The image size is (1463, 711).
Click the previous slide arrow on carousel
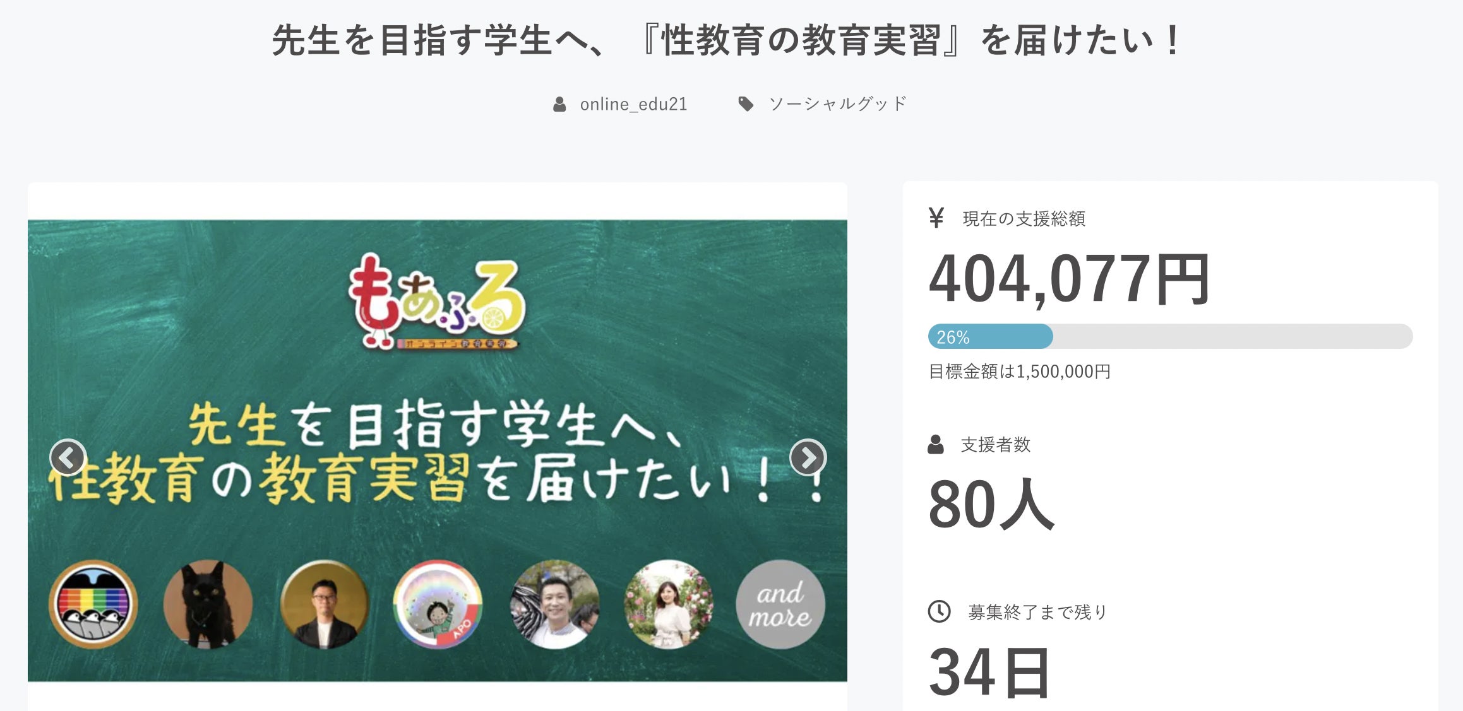pos(68,457)
